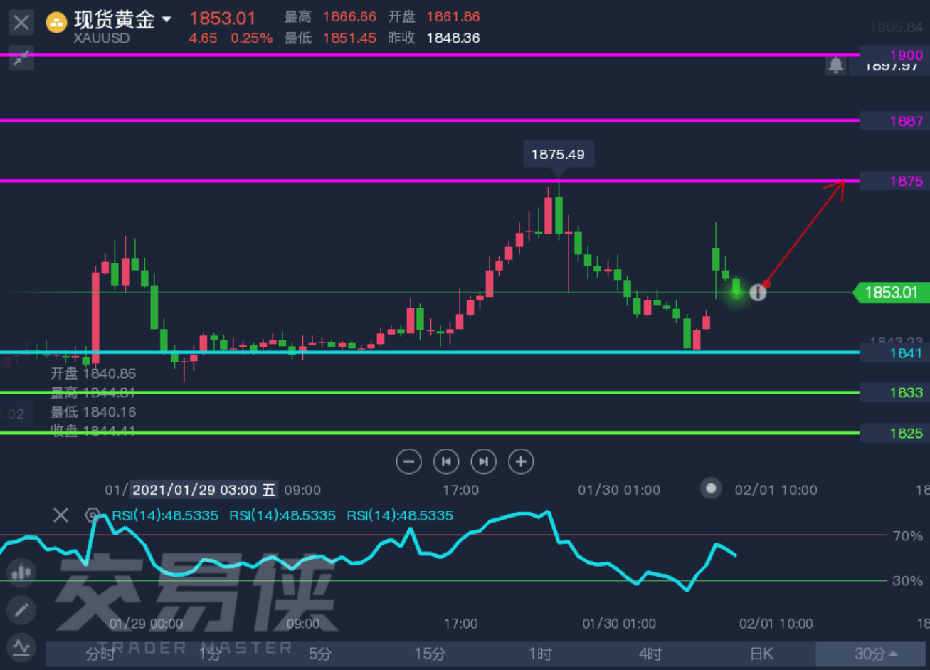Switch to 5分 timeframe tab
930x670 pixels.
click(x=320, y=654)
